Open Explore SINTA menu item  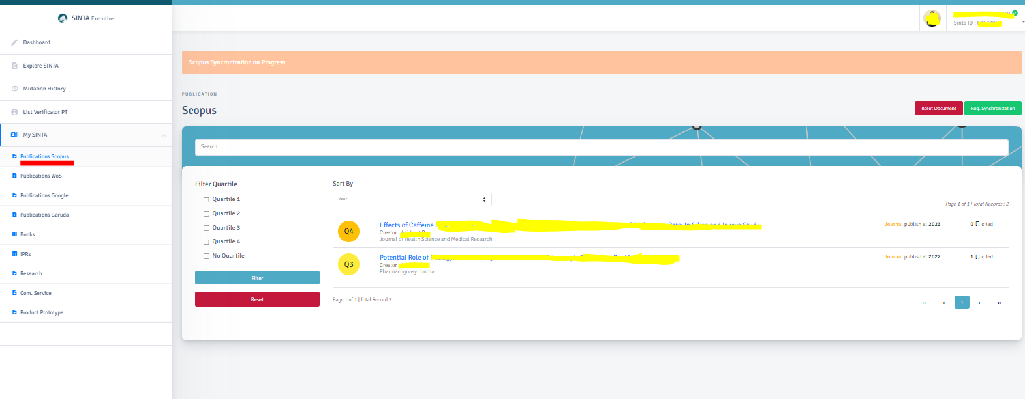[85, 66]
